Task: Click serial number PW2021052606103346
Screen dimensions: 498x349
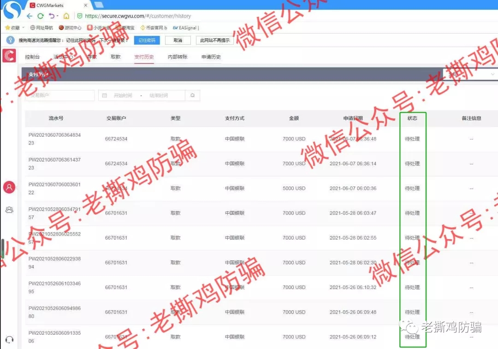Action: pyautogui.click(x=54, y=287)
